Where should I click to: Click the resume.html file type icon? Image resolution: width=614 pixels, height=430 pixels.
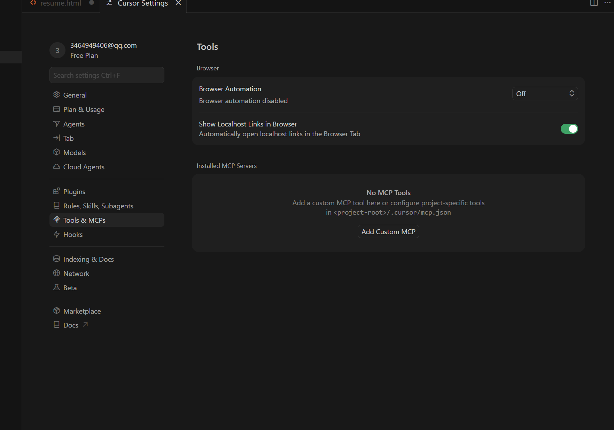point(33,3)
